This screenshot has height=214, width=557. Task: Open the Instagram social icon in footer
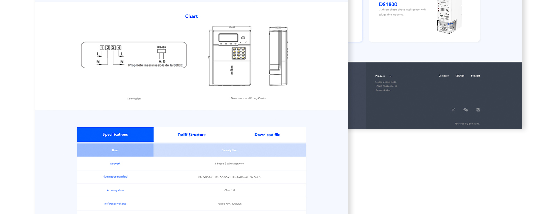pyautogui.click(x=478, y=110)
